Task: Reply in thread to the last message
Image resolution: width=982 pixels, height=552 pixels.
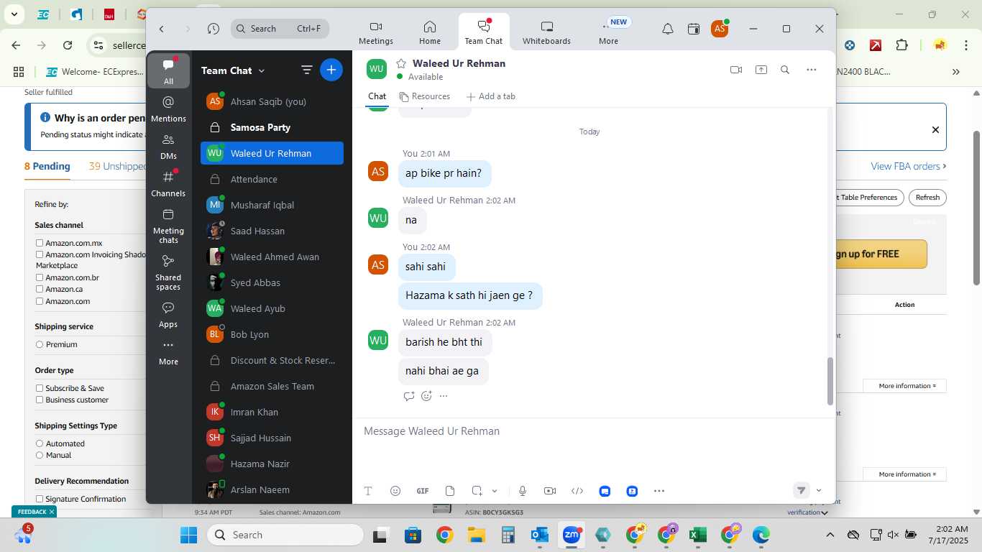Action: [x=409, y=396]
